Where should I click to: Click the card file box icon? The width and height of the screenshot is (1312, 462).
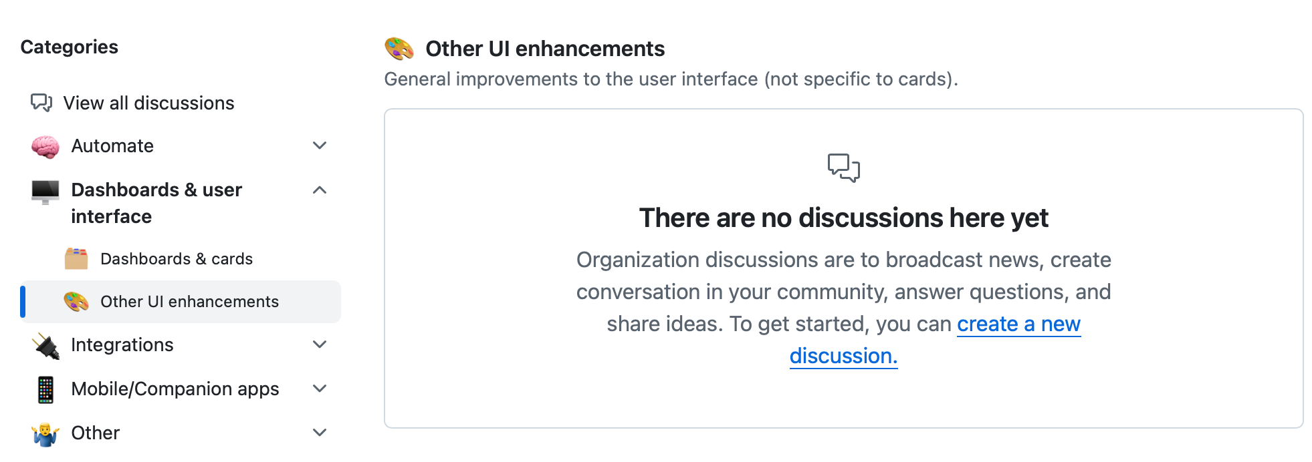76,258
